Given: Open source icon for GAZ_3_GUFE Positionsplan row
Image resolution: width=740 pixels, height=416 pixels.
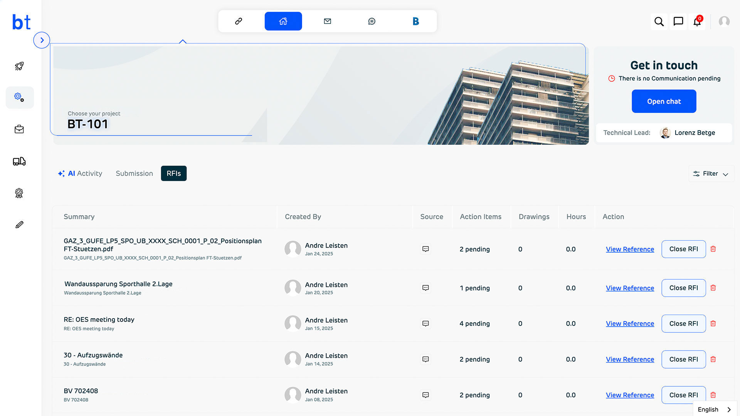Looking at the screenshot, I should tap(425, 249).
